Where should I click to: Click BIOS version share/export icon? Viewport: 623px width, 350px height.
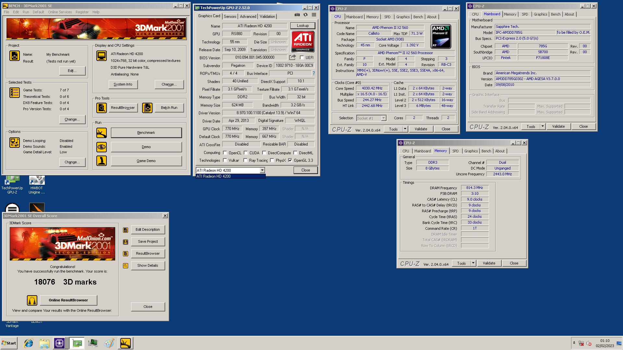point(292,57)
